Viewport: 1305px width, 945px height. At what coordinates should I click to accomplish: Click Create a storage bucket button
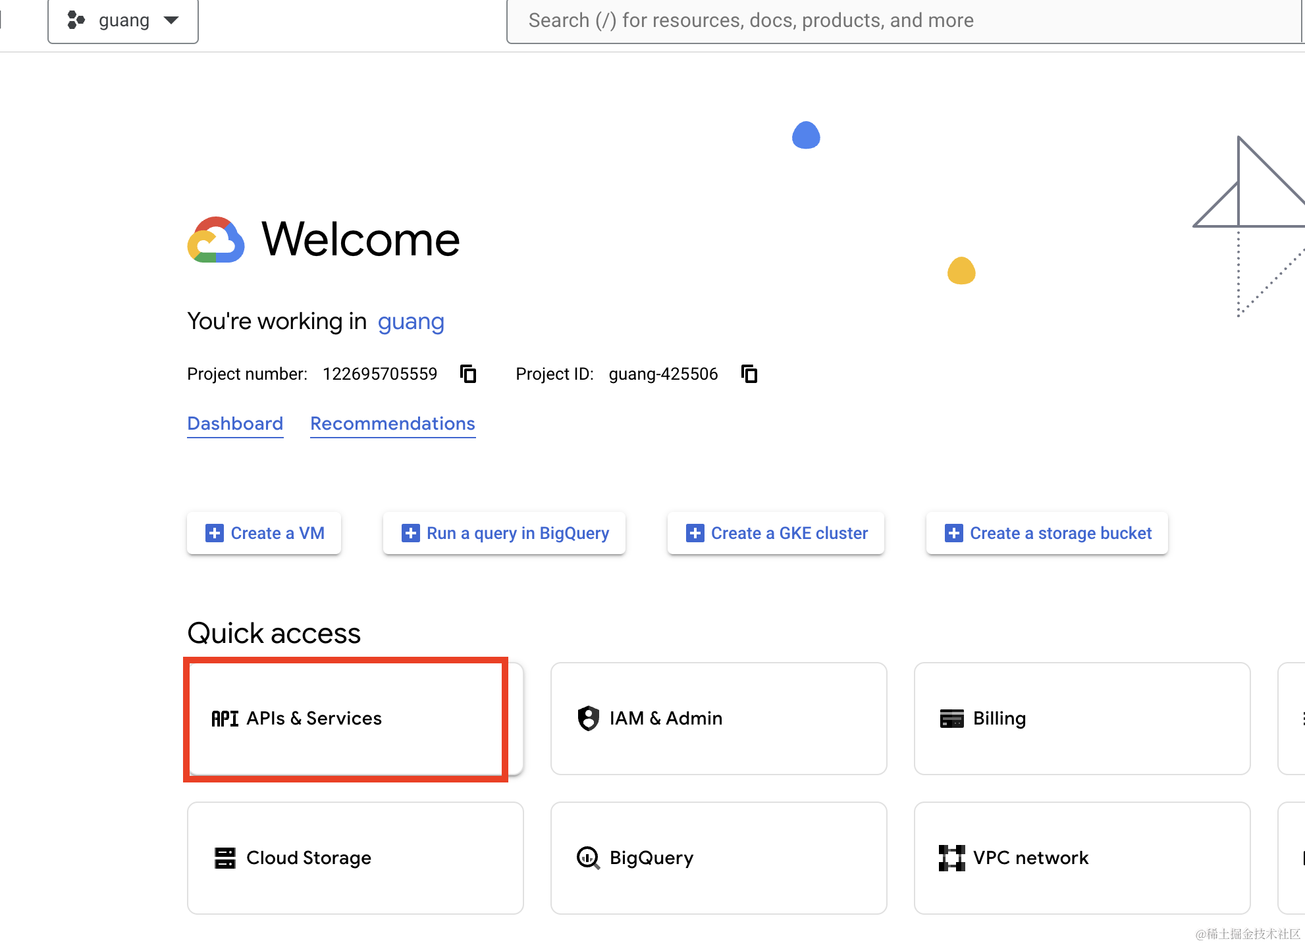1047,533
